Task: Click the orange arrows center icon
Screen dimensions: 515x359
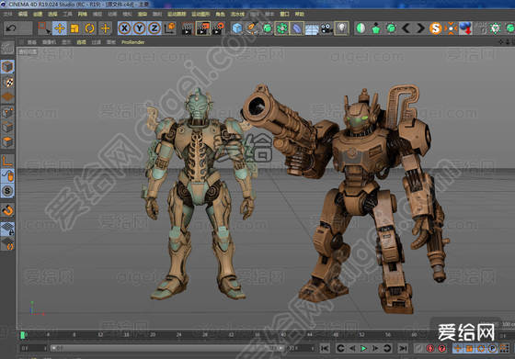Action: point(451,28)
